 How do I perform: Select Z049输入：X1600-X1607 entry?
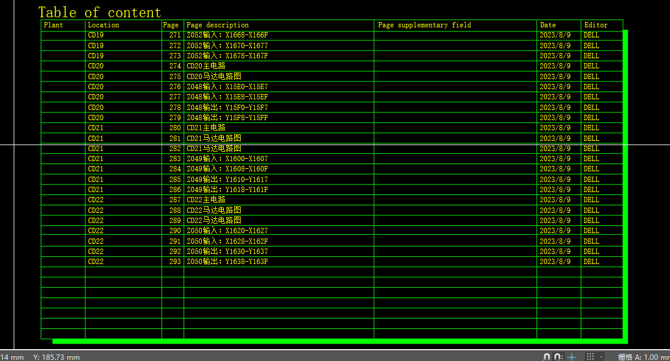[227, 159]
